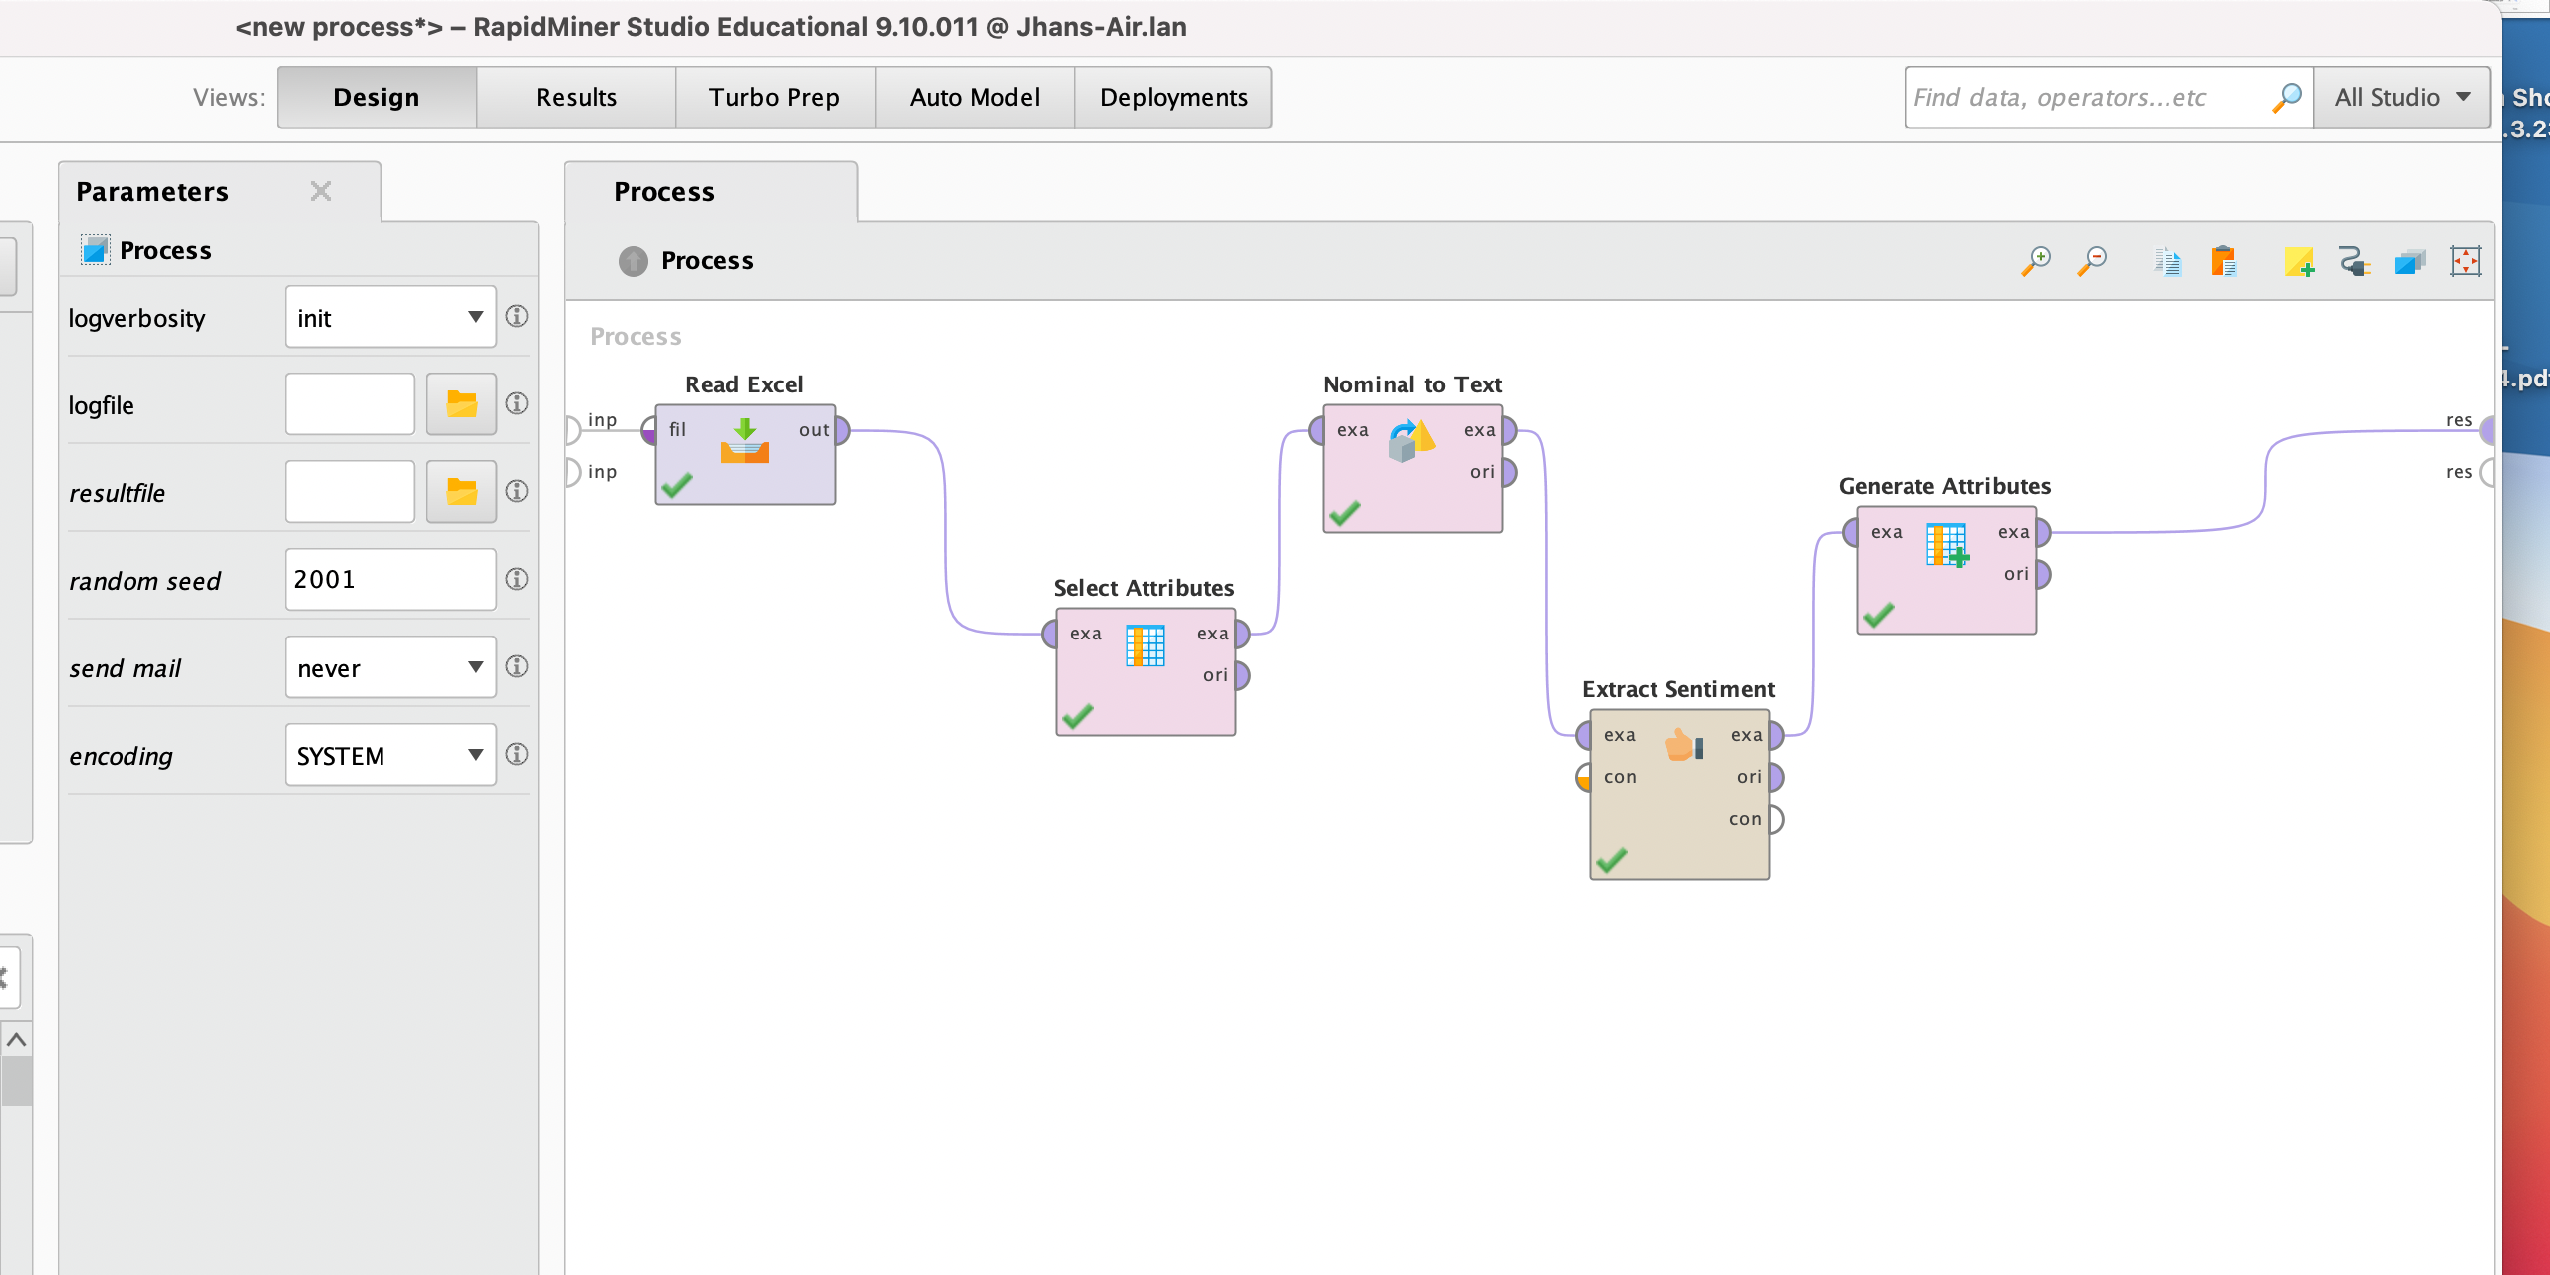Click the con output port of Extract Sentiment
The width and height of the screenshot is (2550, 1275).
(x=1776, y=819)
